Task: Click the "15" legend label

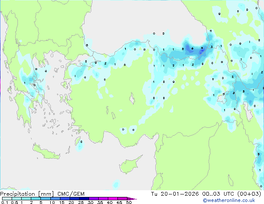Action: point(62,202)
